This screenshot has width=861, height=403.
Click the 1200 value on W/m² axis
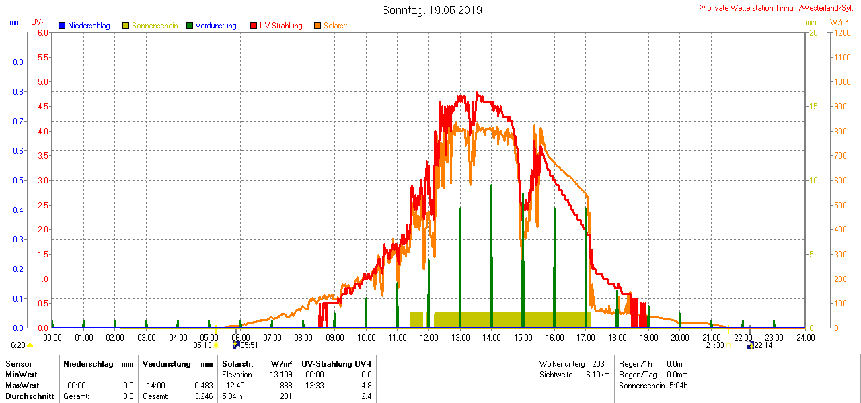pyautogui.click(x=841, y=32)
